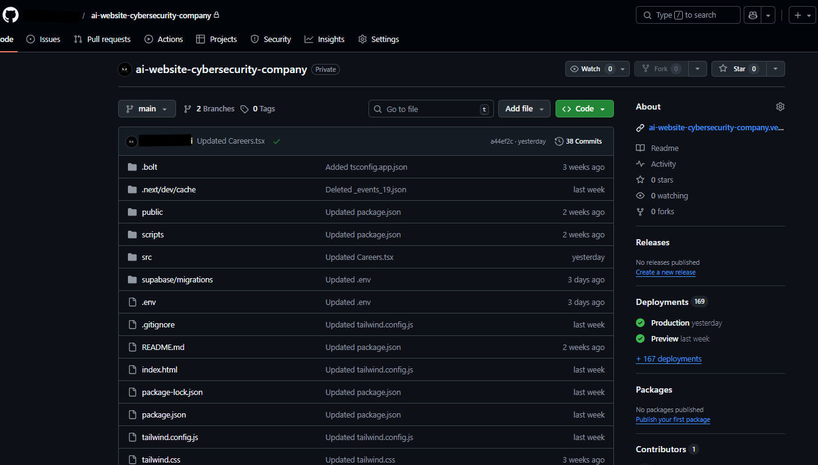Open Copilot dropdown arrow in header
The image size is (818, 465).
click(768, 15)
